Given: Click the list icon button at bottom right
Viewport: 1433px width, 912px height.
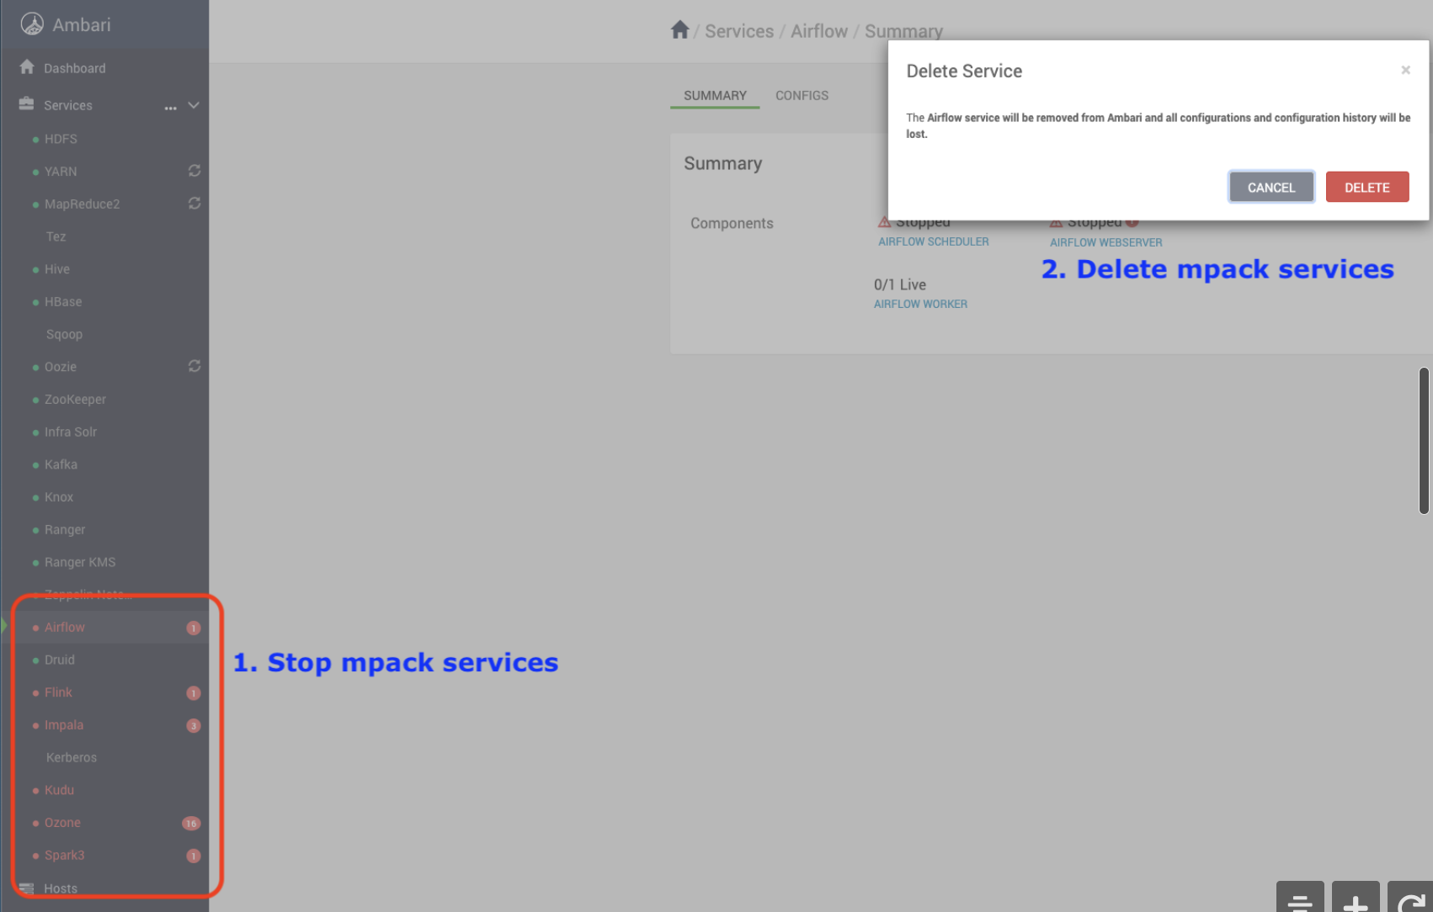Looking at the screenshot, I should [1300, 899].
